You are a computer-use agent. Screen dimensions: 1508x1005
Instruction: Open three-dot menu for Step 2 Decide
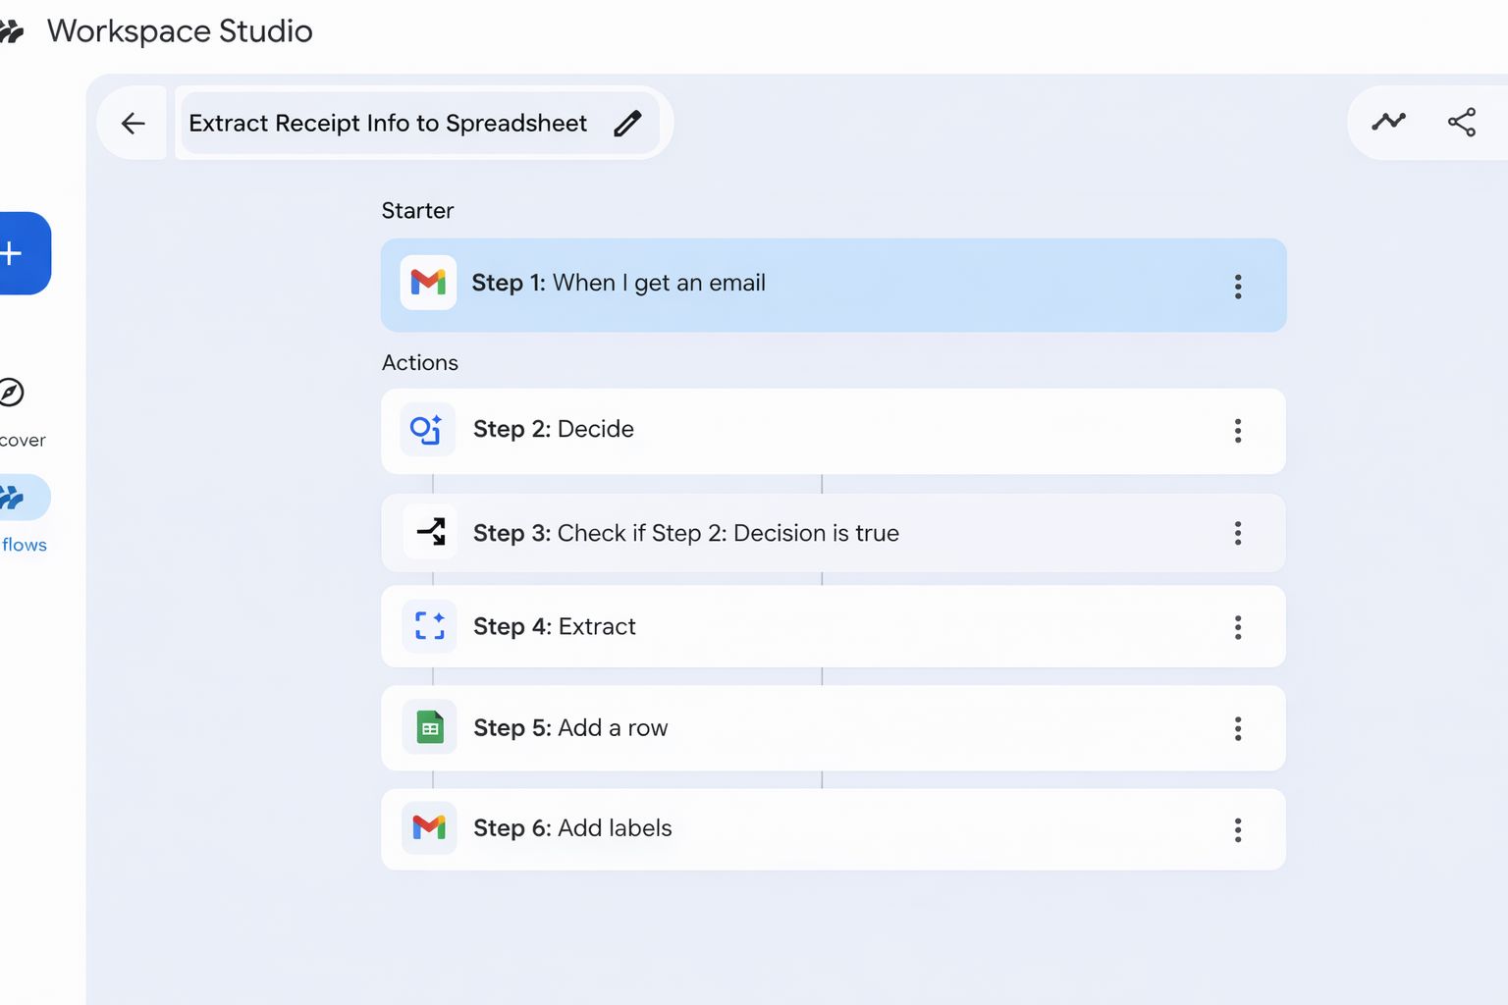[1238, 431]
